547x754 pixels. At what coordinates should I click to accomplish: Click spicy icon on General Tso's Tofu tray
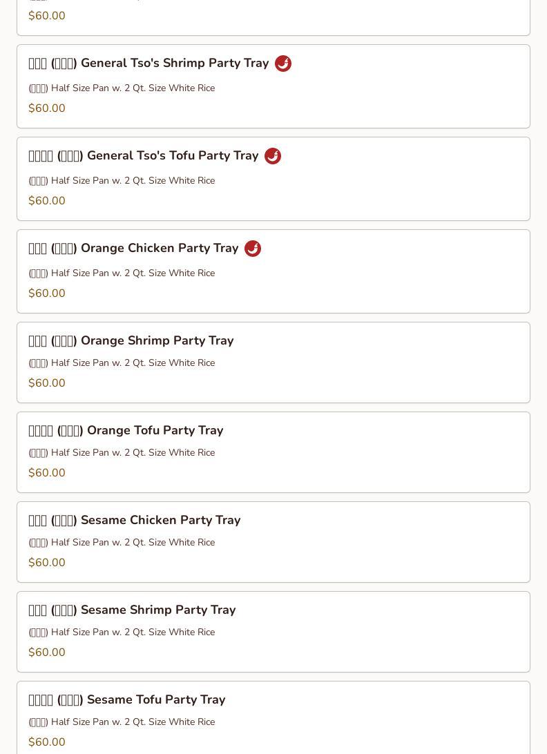point(273,156)
